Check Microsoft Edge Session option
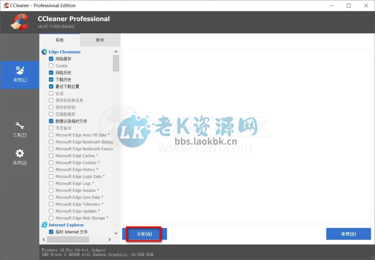This screenshot has height=260, width=375. (51, 191)
